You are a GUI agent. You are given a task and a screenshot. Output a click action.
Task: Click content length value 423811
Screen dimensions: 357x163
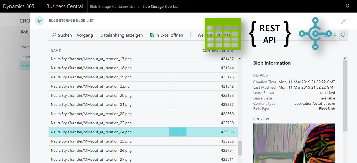coord(227,160)
